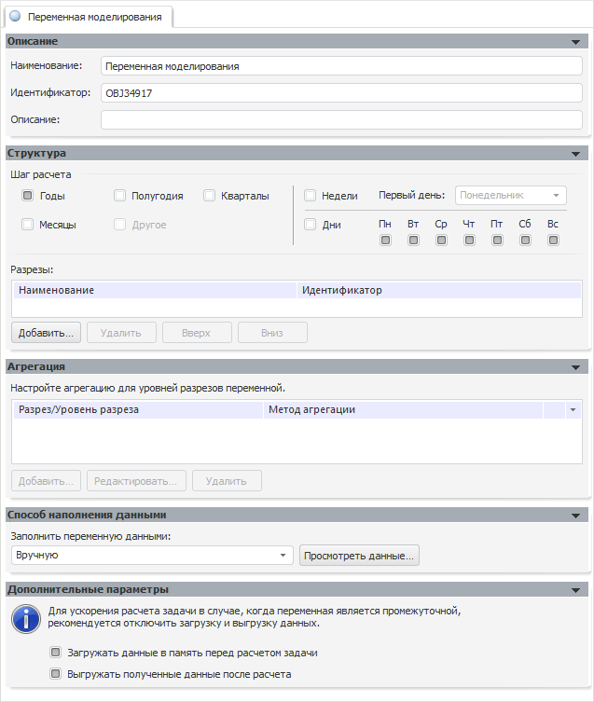
Task: Open the Вручную data fill dropdown
Action: tap(283, 556)
